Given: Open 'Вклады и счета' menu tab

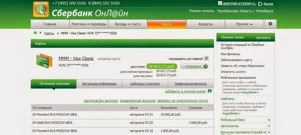Looking at the screenshot, I should [128, 24].
